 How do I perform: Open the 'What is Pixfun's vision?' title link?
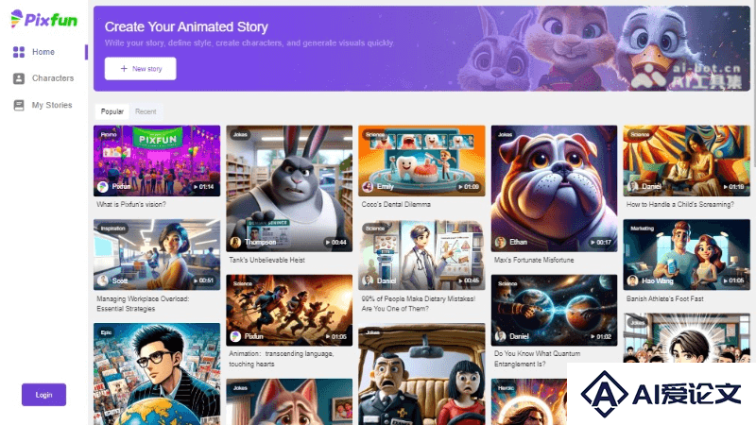(131, 204)
